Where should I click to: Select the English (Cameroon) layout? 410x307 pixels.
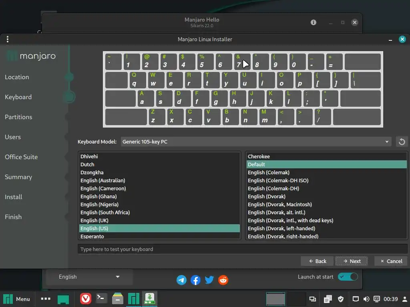pos(159,189)
